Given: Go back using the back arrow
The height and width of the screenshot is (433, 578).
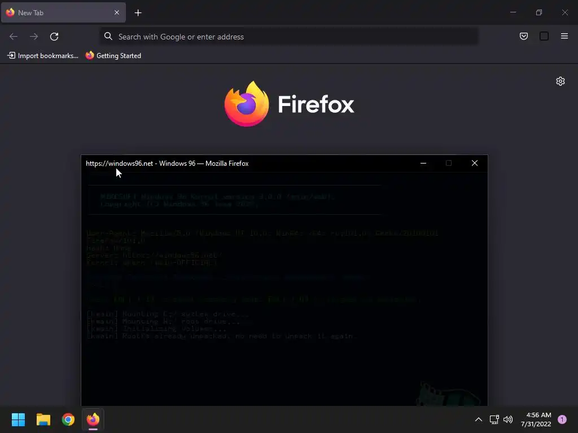Looking at the screenshot, I should 14,37.
